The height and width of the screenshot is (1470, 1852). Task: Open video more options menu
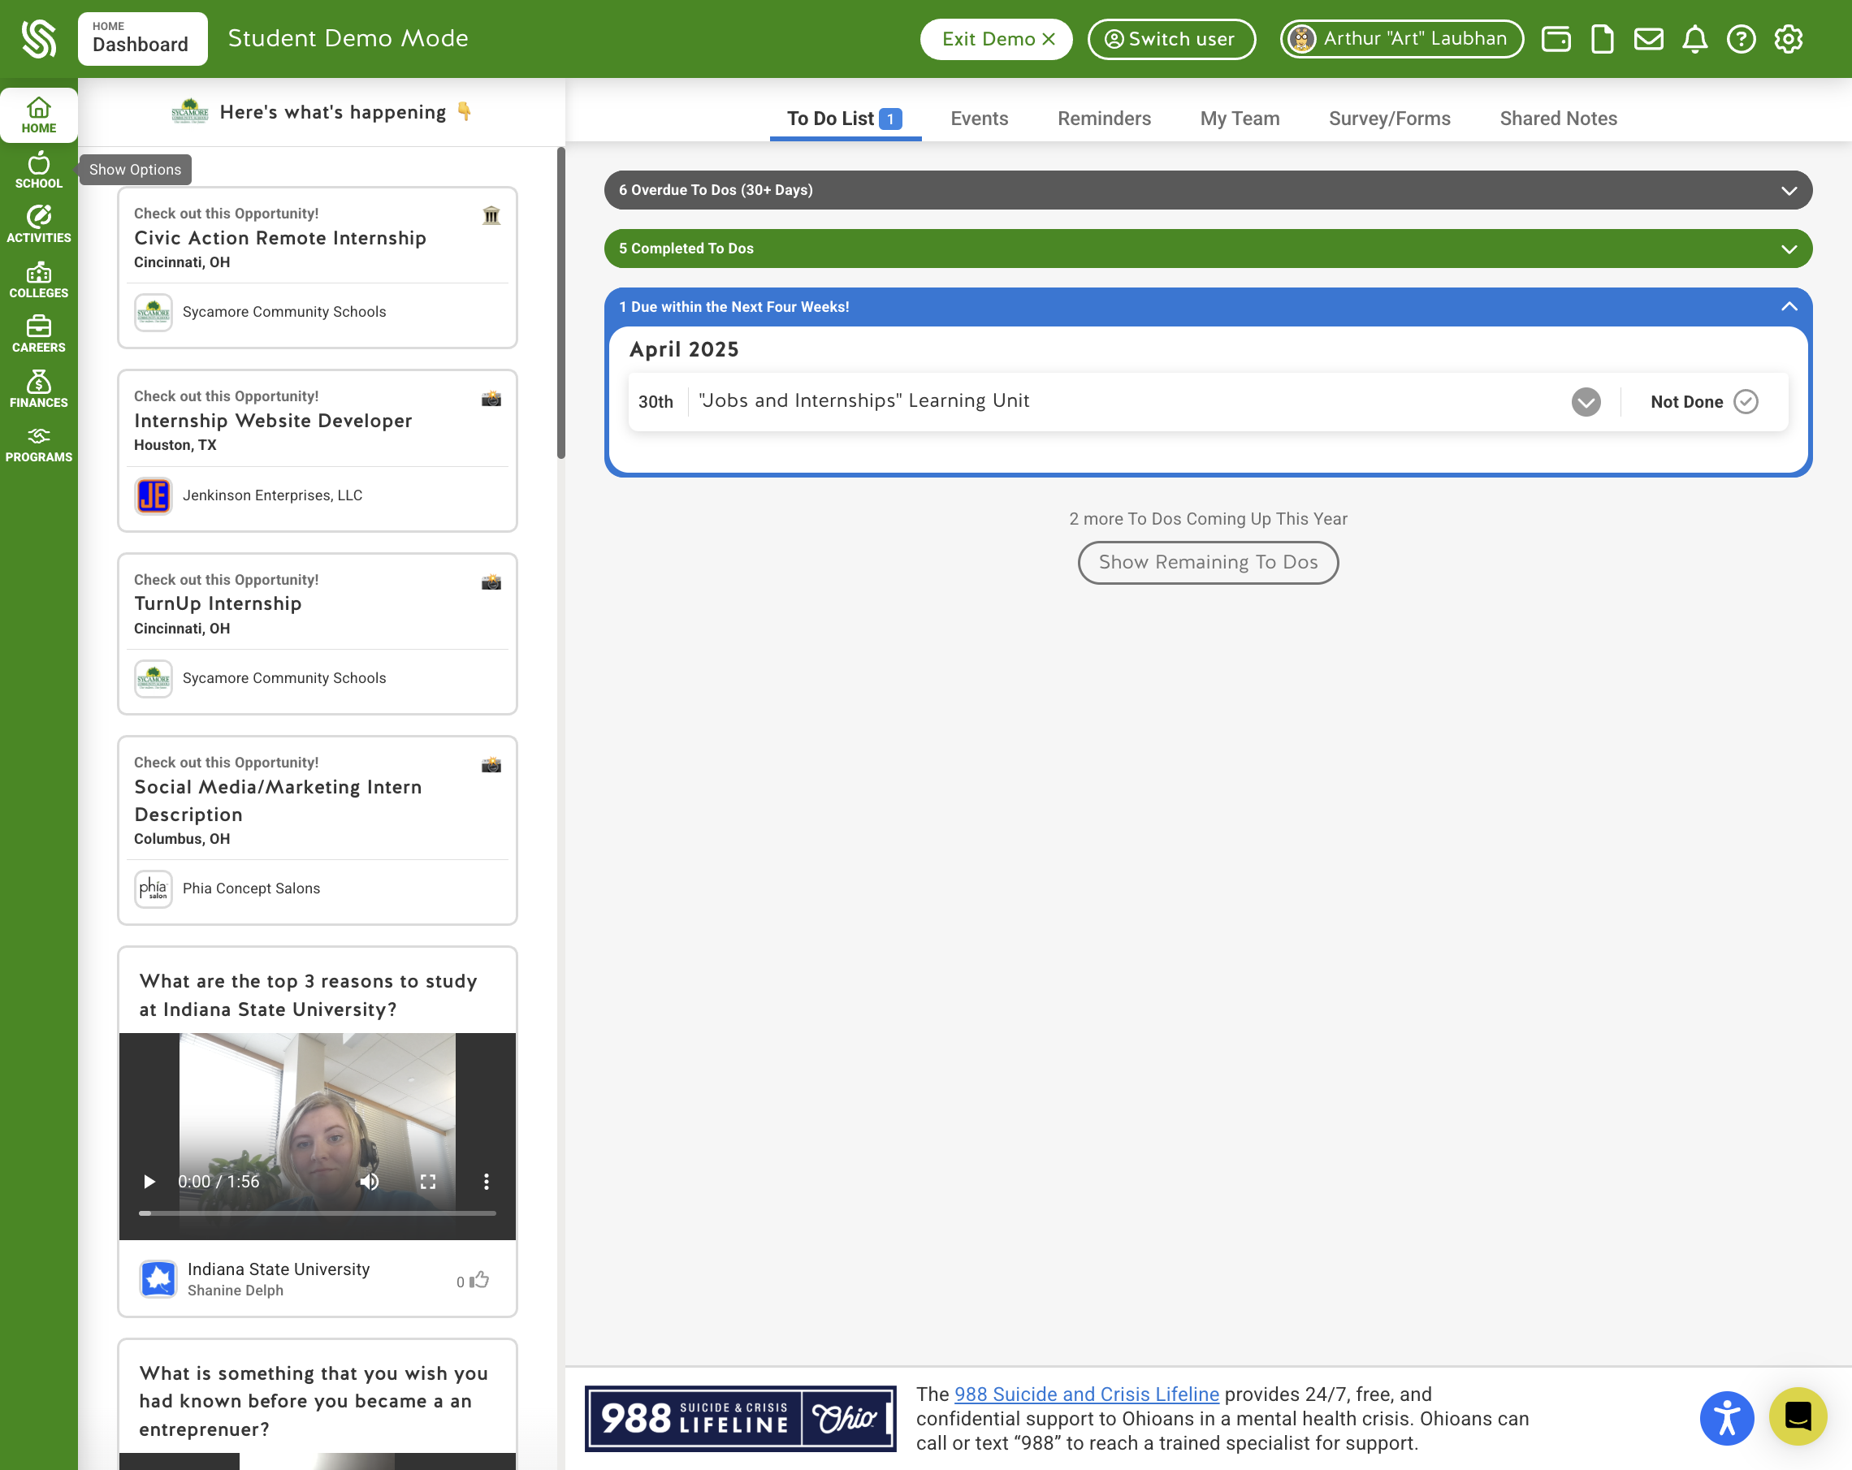tap(487, 1182)
